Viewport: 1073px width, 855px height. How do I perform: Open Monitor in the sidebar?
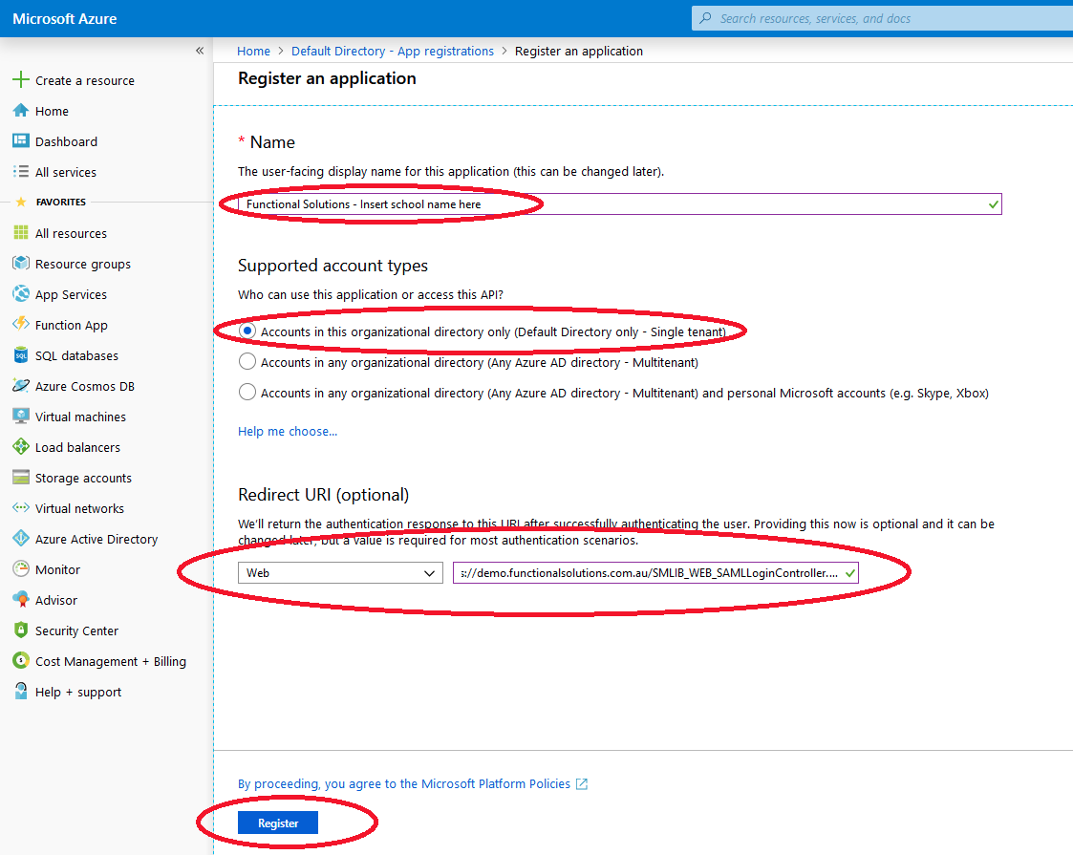57,569
